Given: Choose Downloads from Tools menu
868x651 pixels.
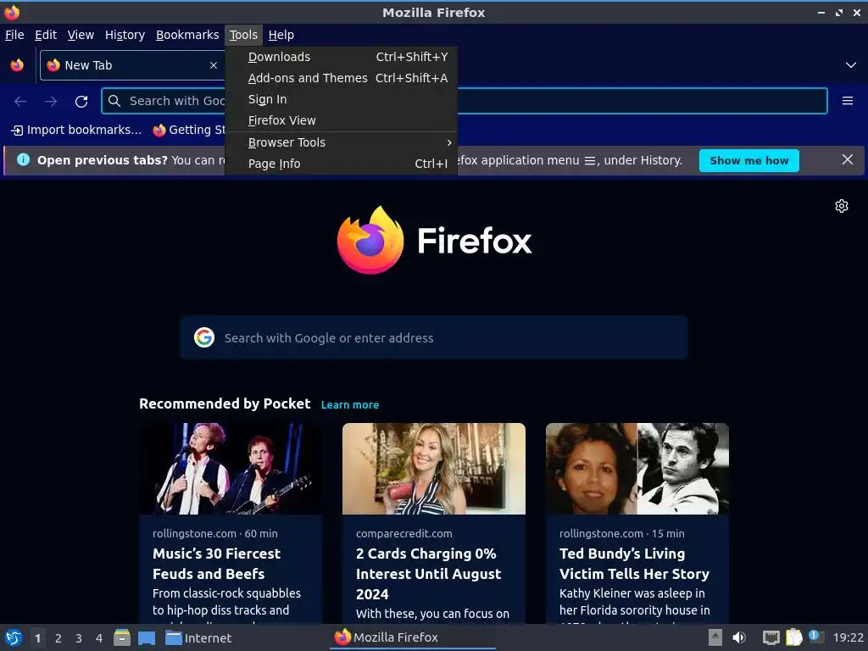Looking at the screenshot, I should pos(342,57).
